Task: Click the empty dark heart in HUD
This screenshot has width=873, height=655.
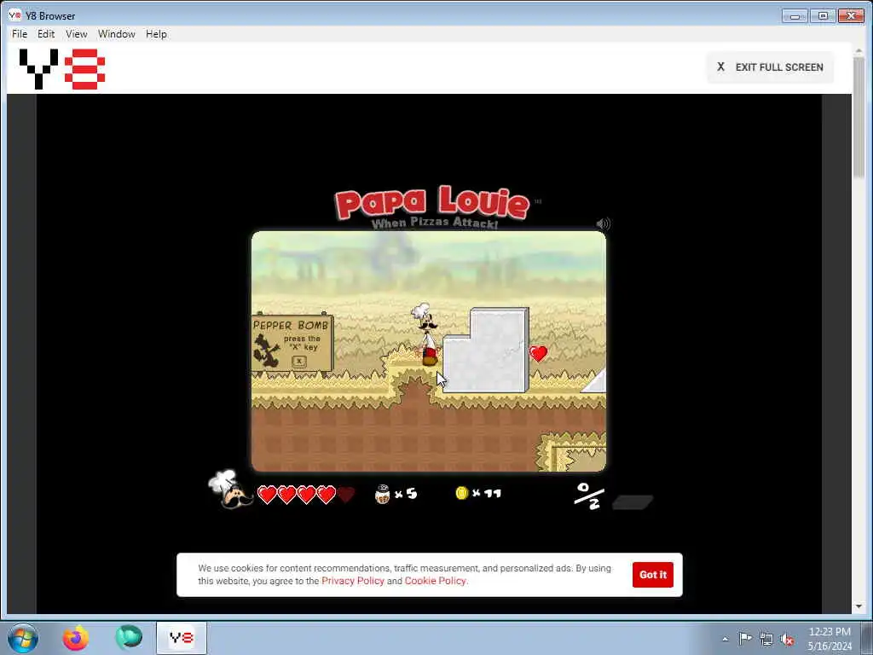Action: click(x=346, y=495)
